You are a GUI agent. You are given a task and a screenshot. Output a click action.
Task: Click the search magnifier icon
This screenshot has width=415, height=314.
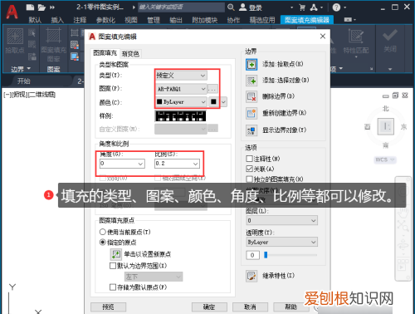point(231,7)
